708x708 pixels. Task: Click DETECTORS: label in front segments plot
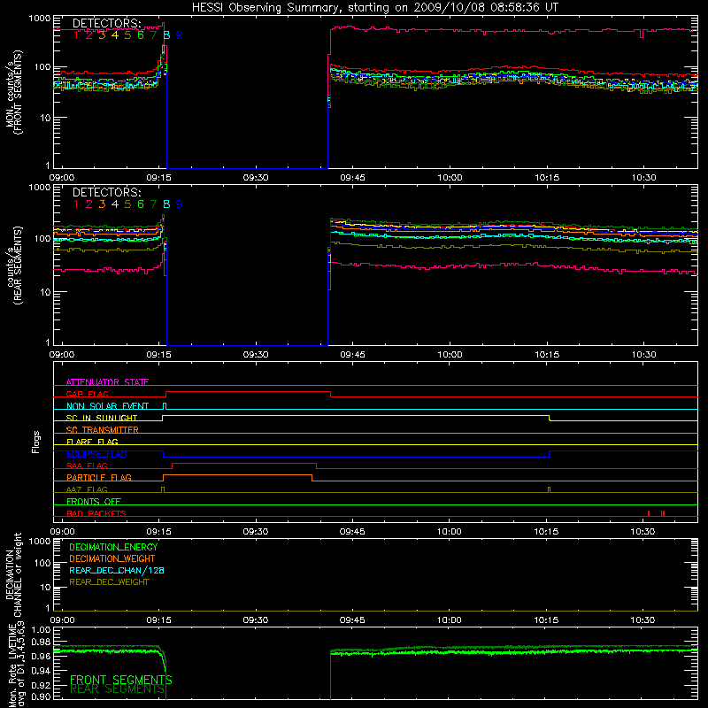(107, 24)
